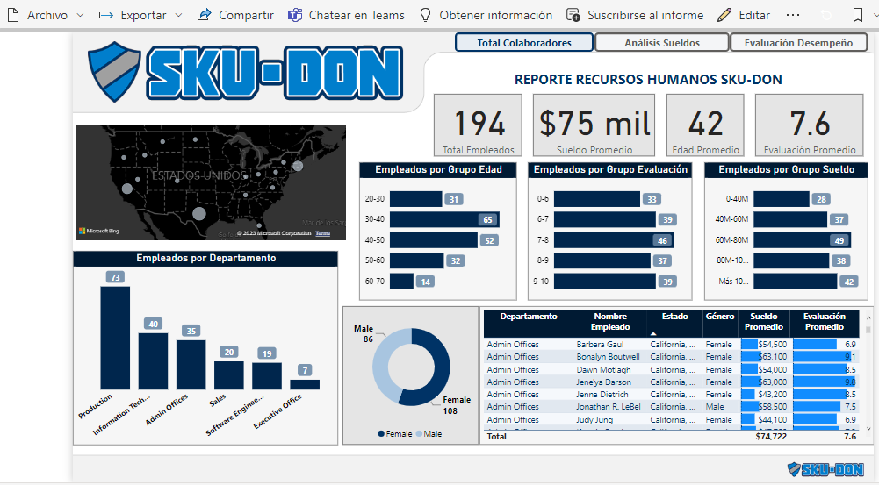Image resolution: width=879 pixels, height=485 pixels.
Task: Click the Exportar arrow icon
Action: pos(106,15)
